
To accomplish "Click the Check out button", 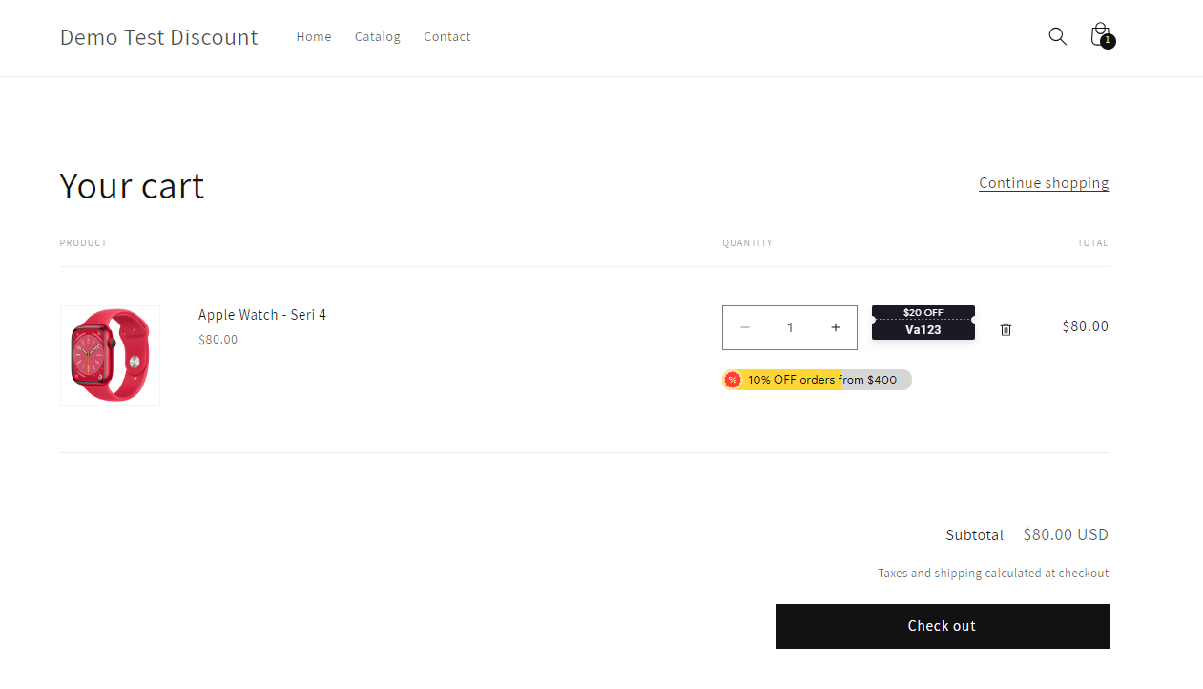I will [943, 626].
